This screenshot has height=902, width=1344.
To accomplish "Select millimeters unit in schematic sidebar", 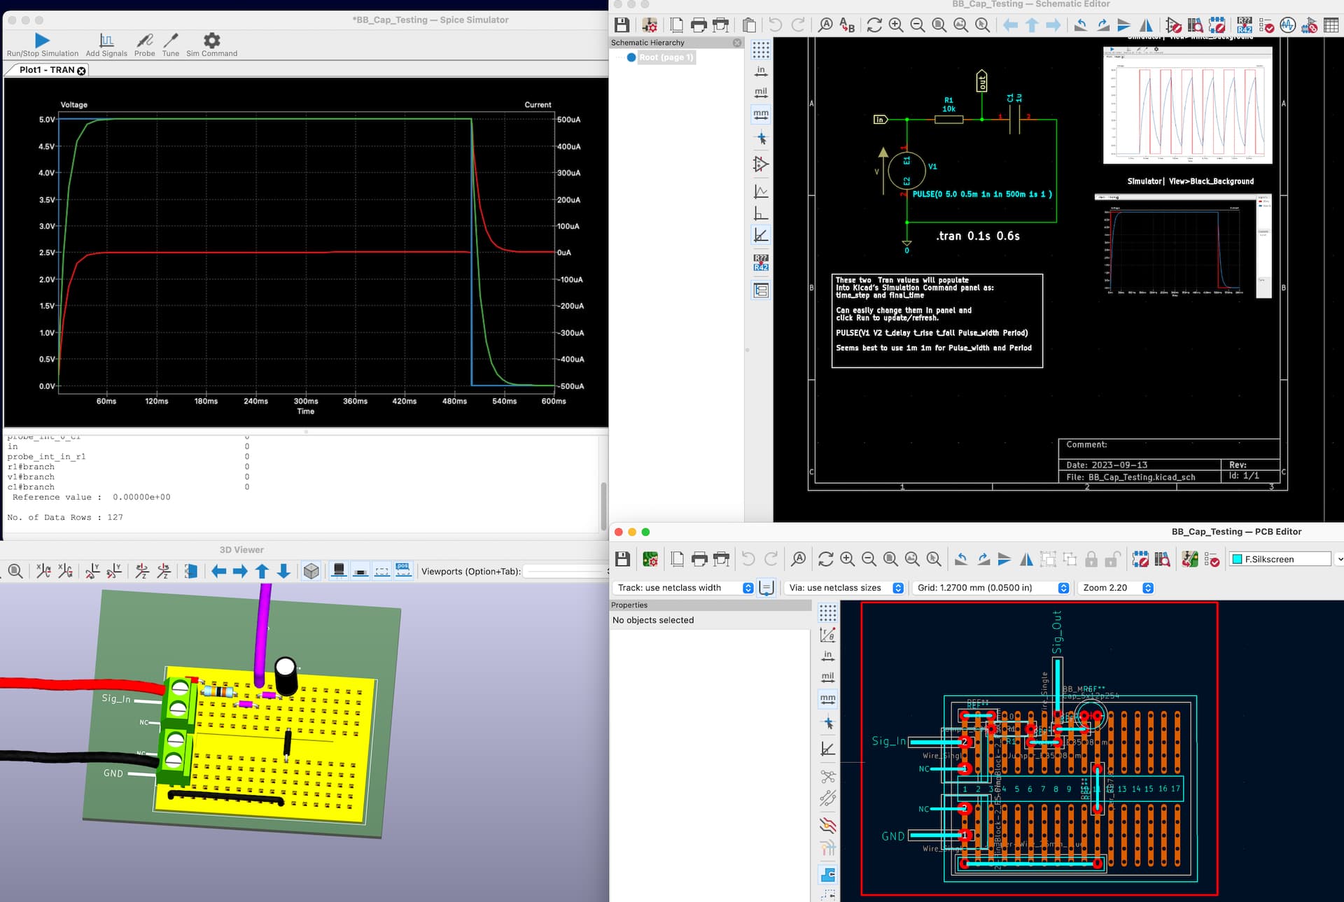I will pos(761,114).
